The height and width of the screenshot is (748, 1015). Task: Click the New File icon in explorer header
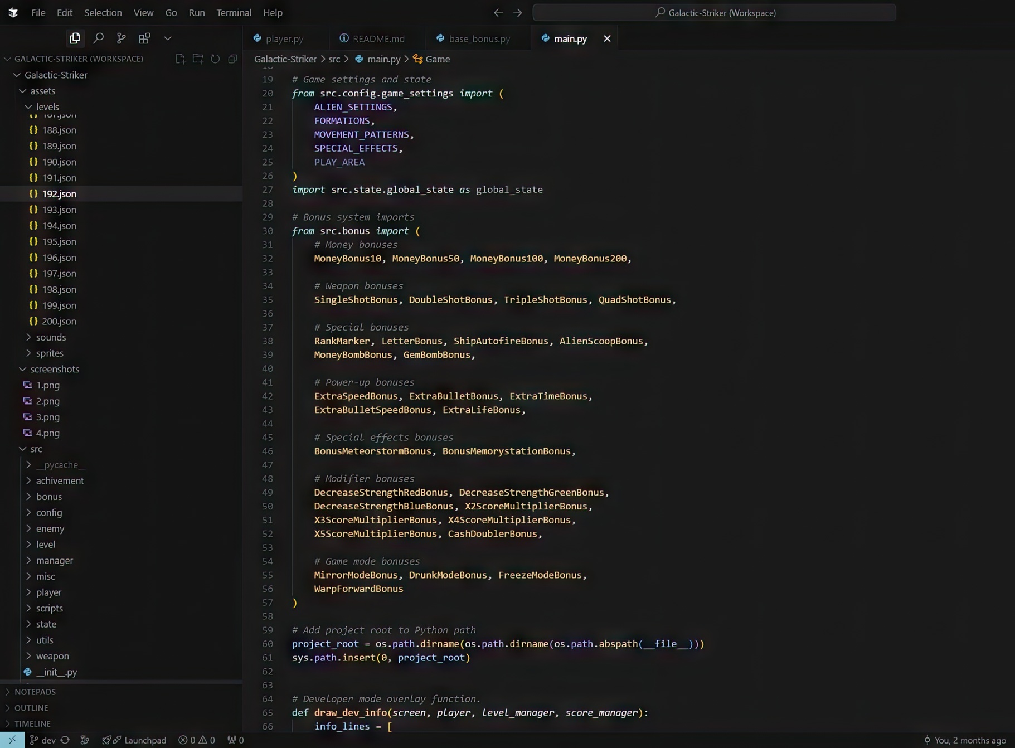click(180, 59)
